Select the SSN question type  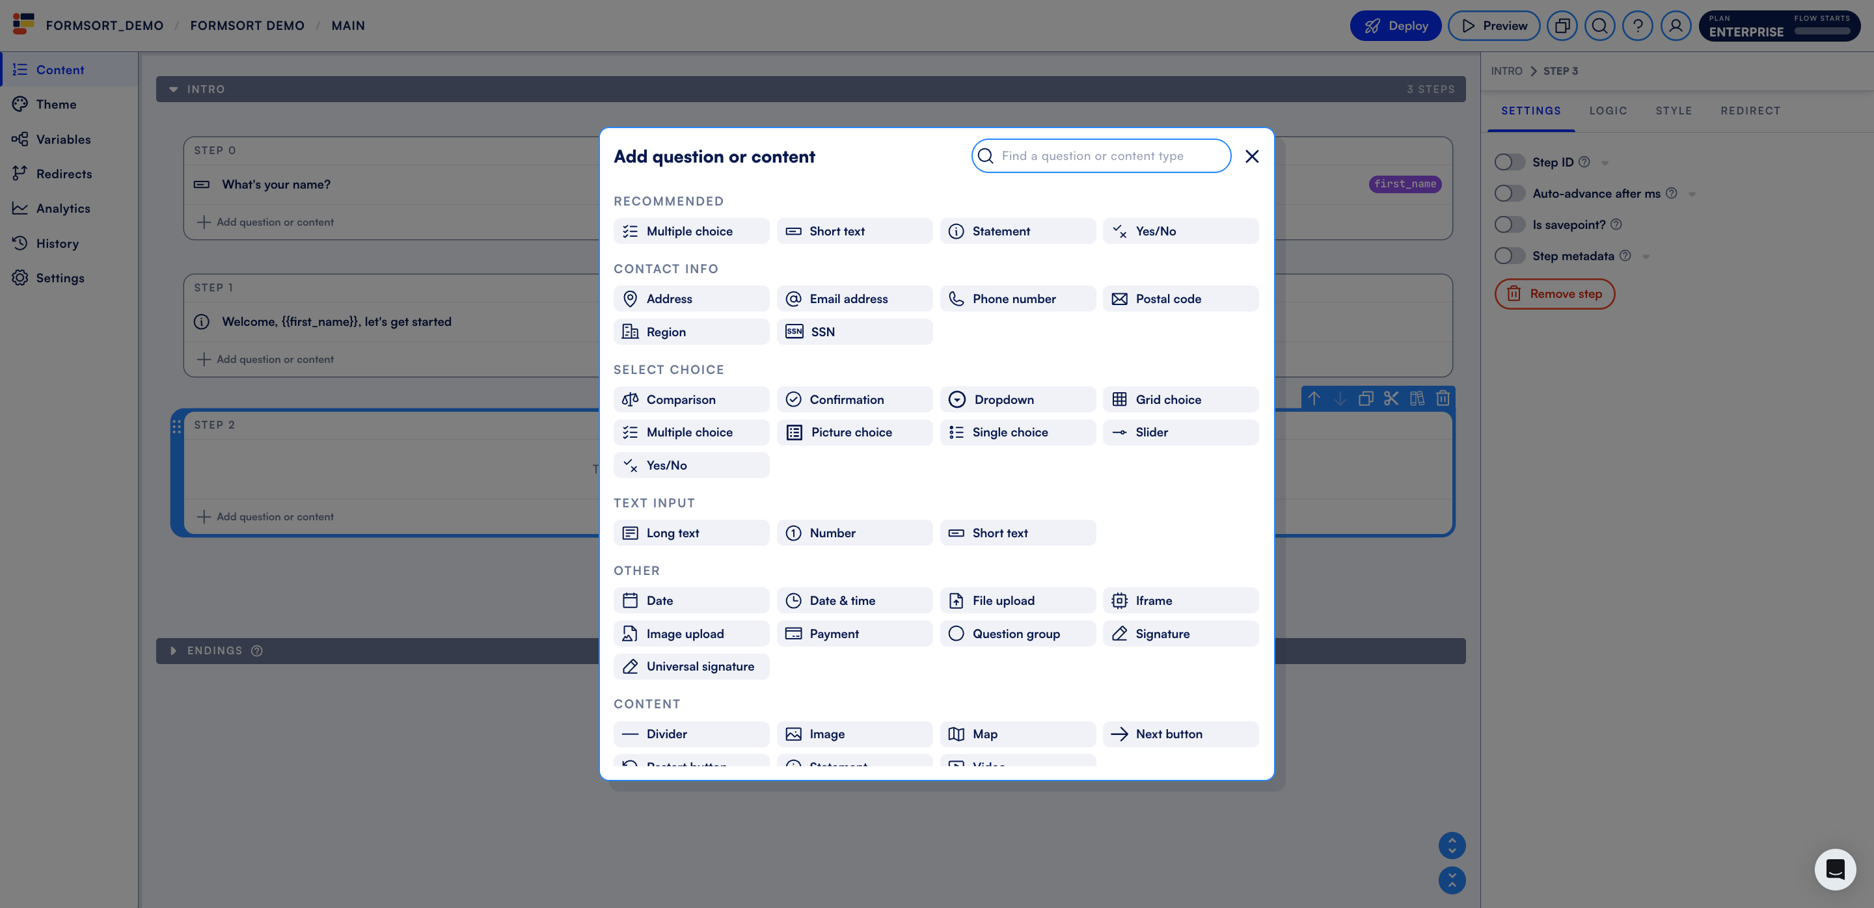(x=854, y=332)
